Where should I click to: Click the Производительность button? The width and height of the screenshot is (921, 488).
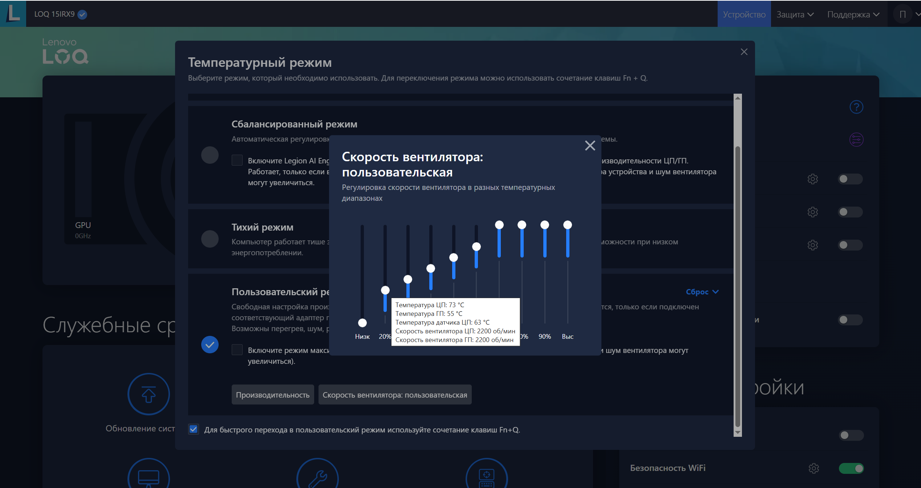click(x=272, y=395)
